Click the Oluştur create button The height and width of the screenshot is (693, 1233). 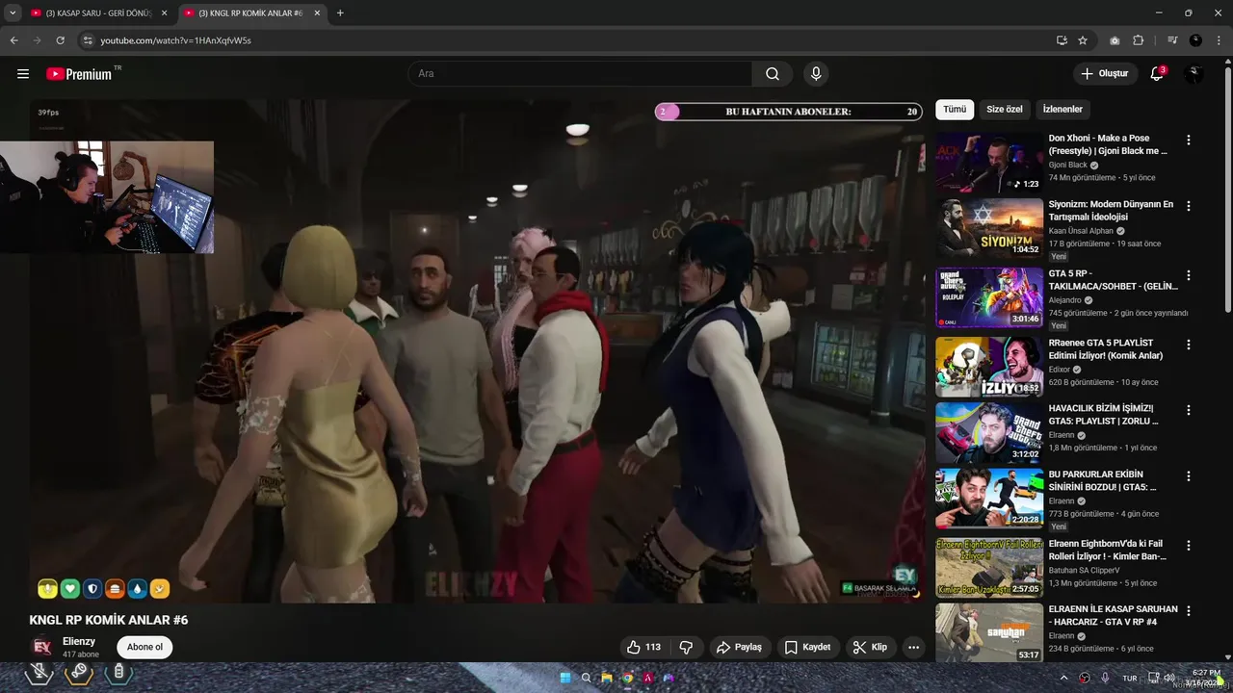click(x=1105, y=74)
